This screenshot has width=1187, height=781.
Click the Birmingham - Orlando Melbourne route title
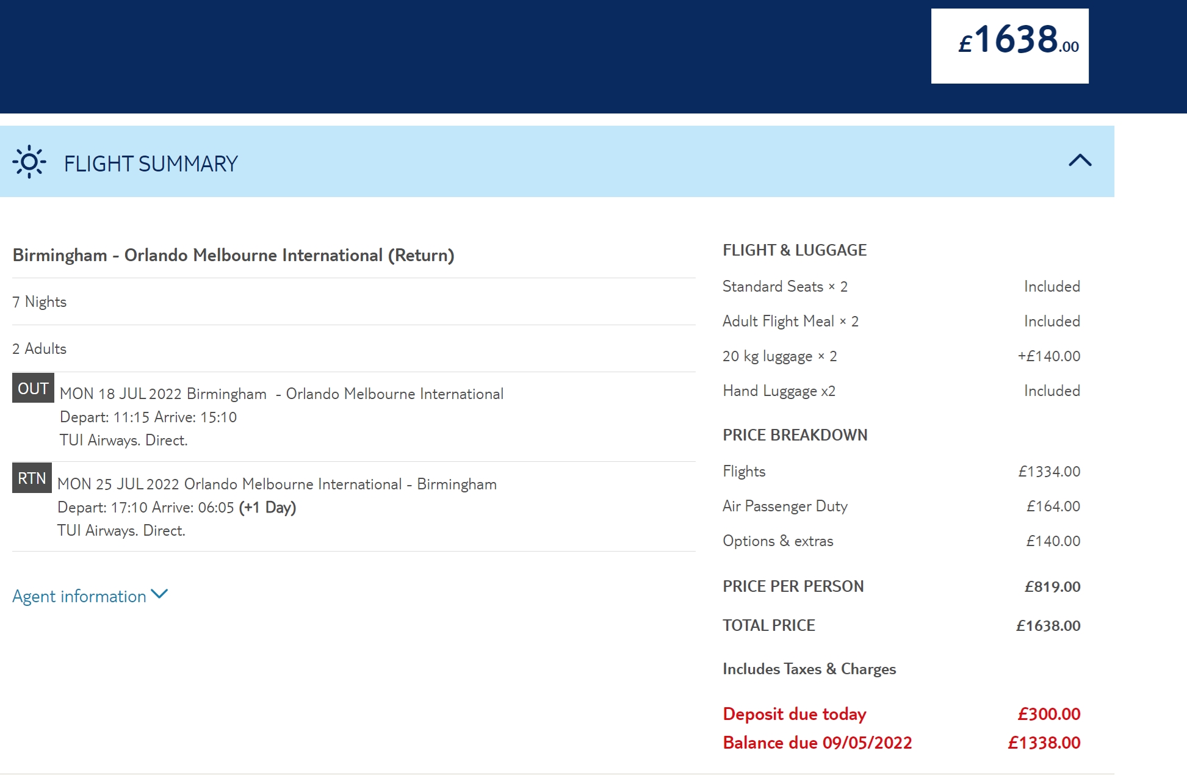233,255
